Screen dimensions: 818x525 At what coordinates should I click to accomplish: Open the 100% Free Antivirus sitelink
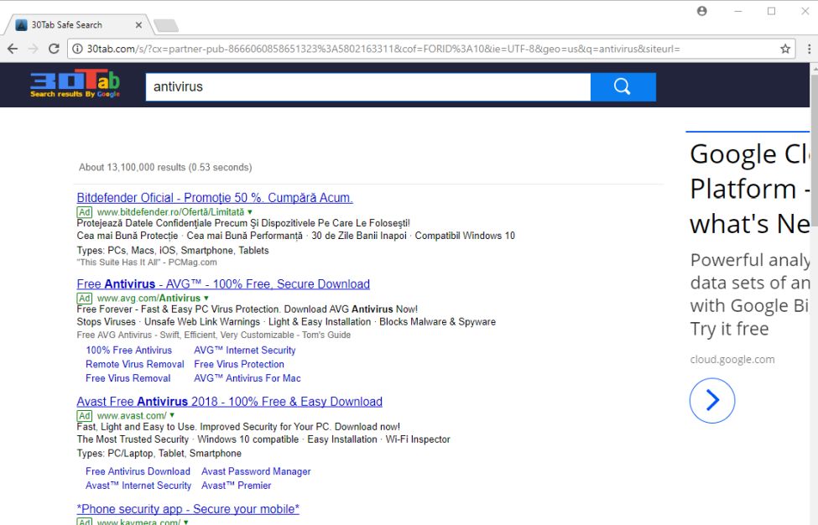[x=129, y=351]
